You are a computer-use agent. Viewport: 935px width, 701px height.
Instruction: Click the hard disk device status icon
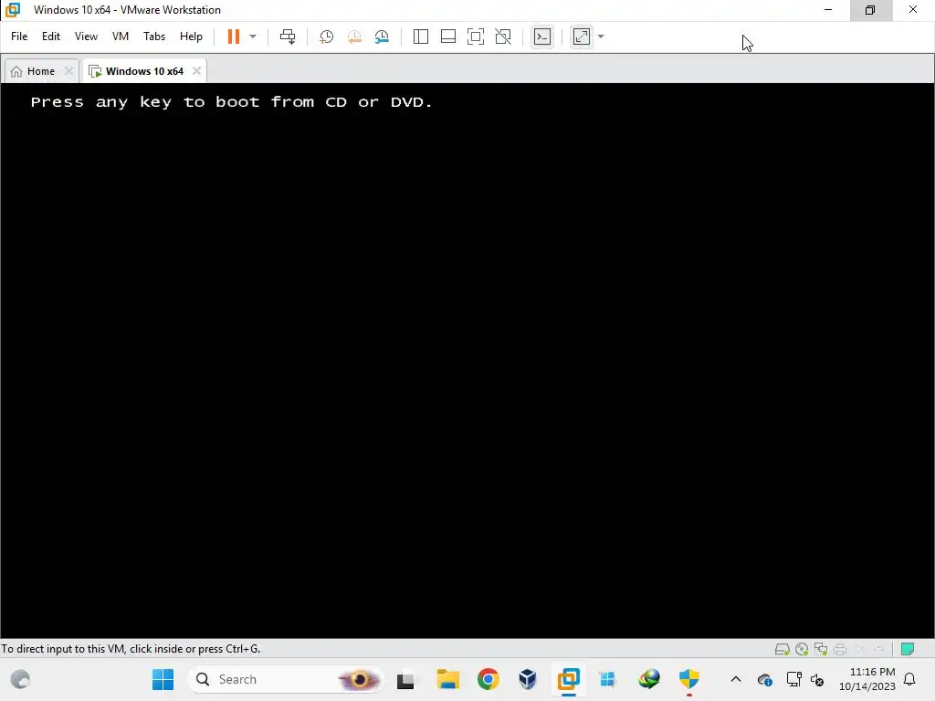(x=782, y=649)
